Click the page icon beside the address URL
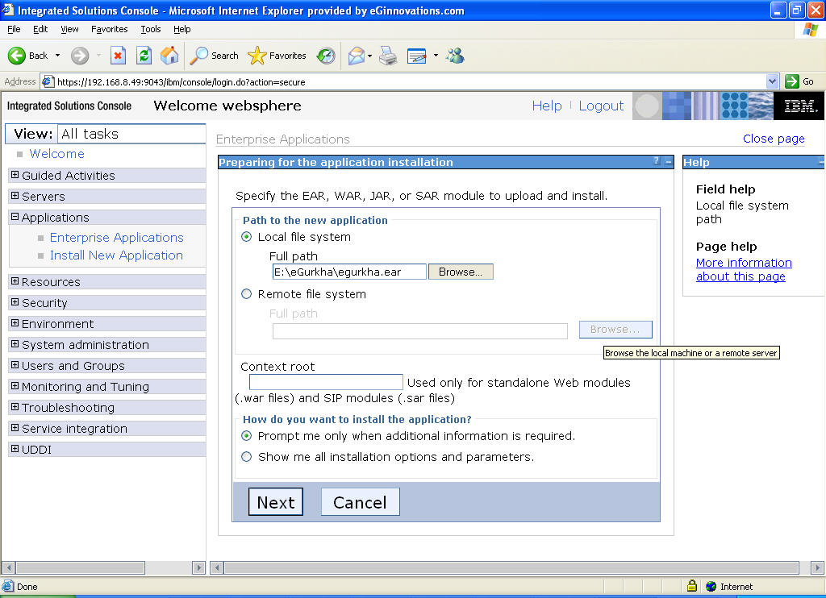Image resolution: width=826 pixels, height=598 pixels. click(x=48, y=81)
